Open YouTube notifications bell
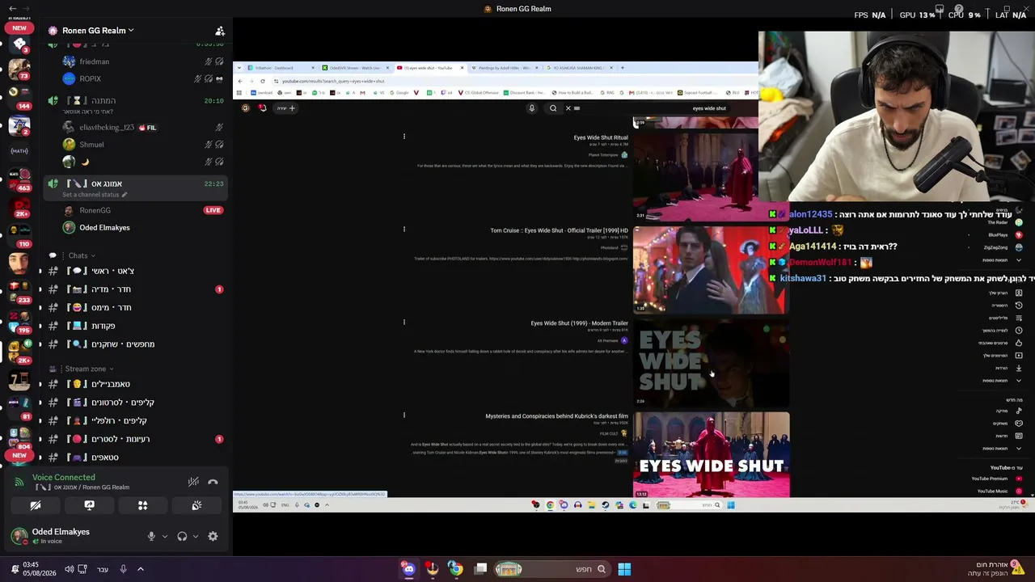This screenshot has width=1035, height=582. point(262,108)
